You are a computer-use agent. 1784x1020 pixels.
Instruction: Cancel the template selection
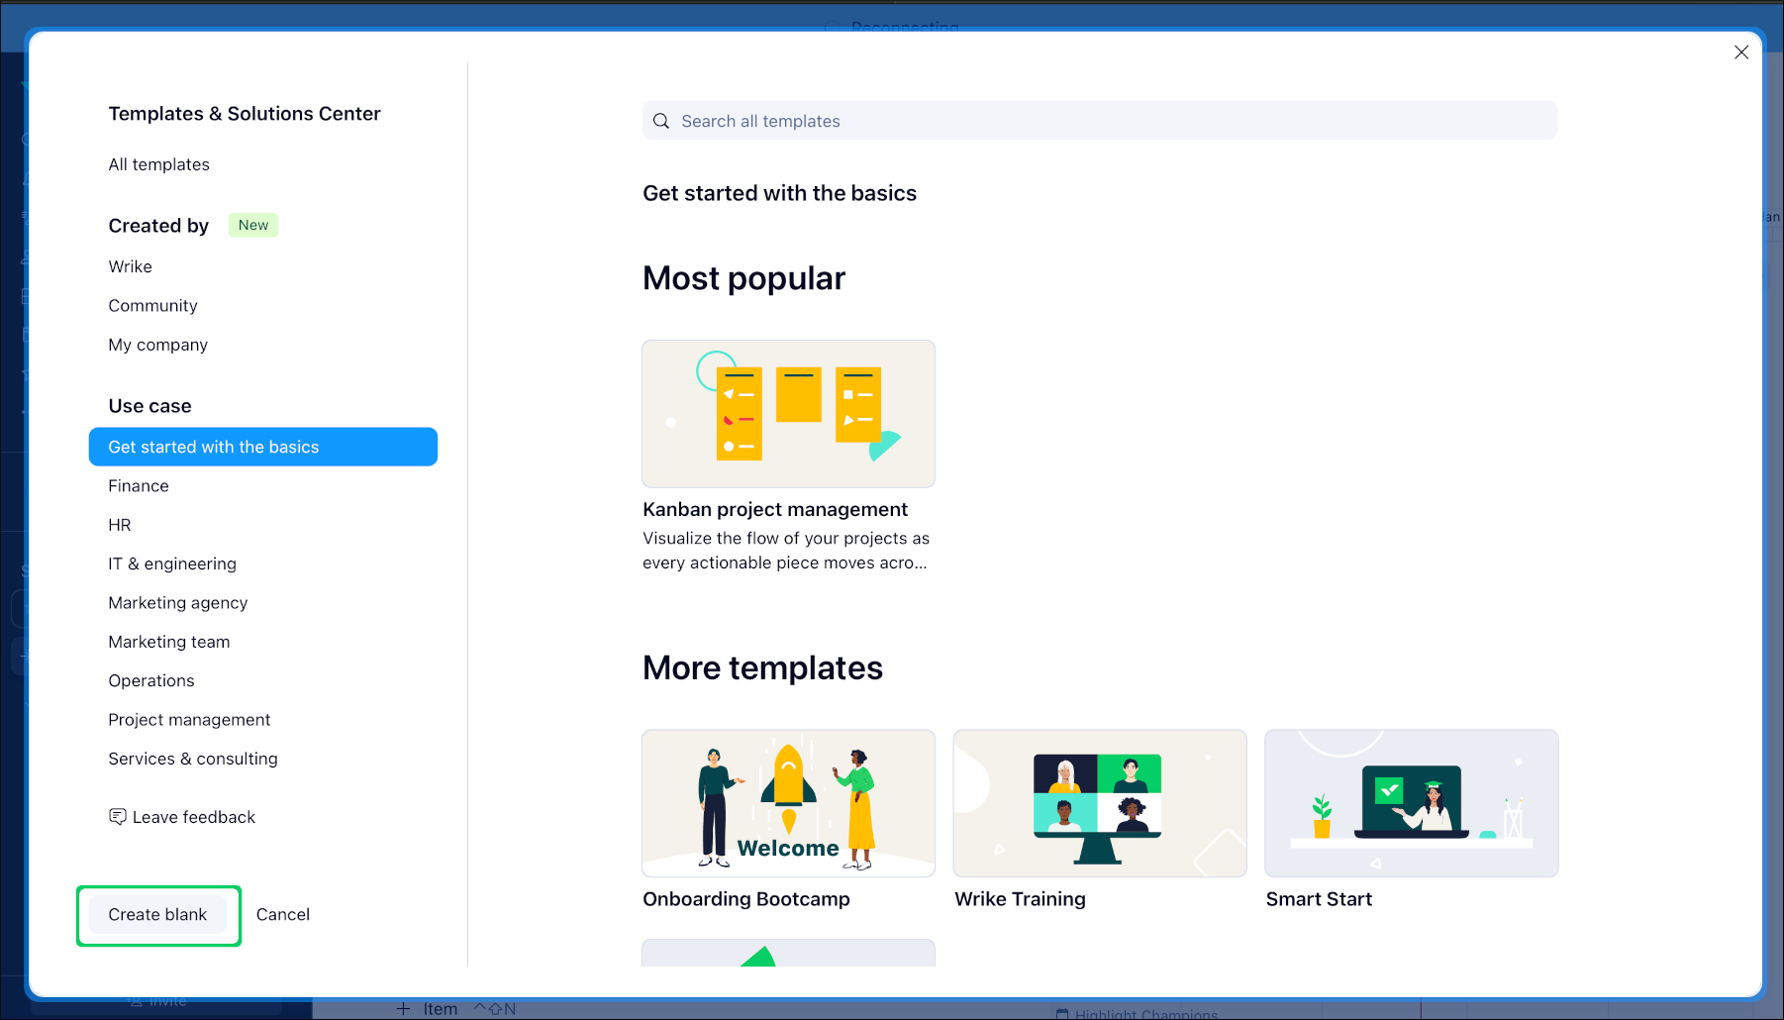(x=282, y=915)
